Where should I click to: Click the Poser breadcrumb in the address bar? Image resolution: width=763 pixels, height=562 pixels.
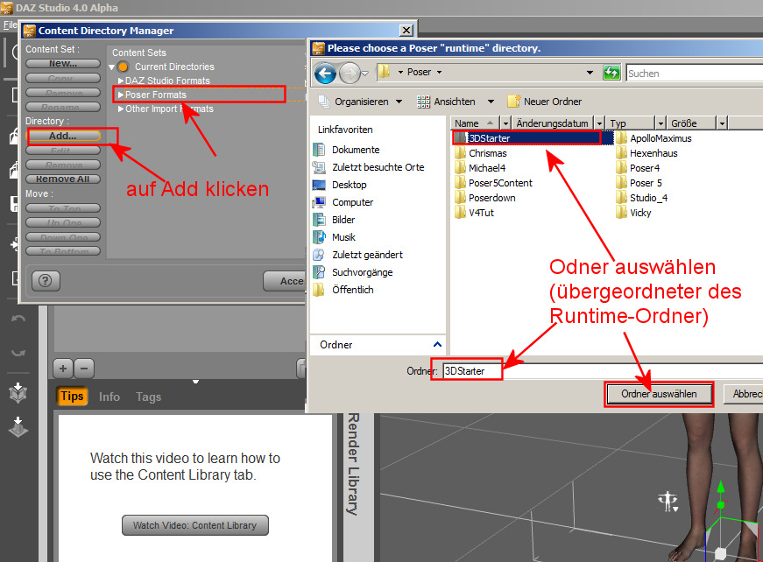[419, 73]
